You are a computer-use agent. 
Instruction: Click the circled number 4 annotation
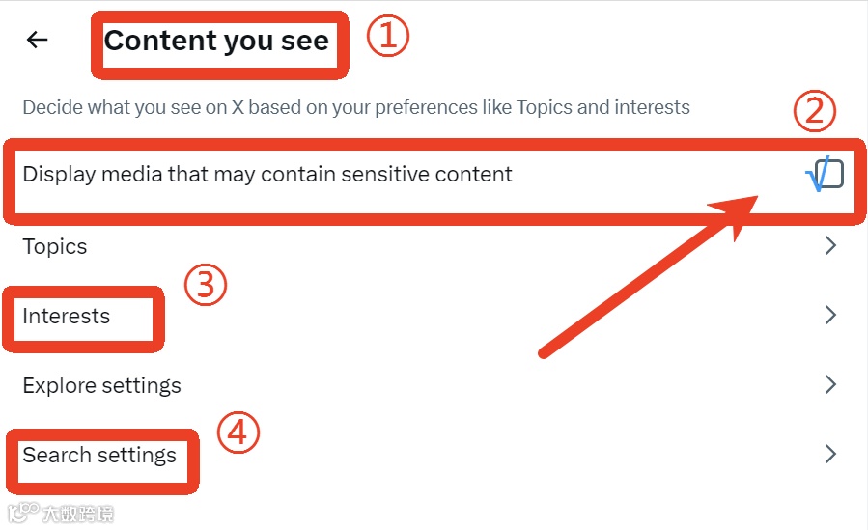pos(238,432)
